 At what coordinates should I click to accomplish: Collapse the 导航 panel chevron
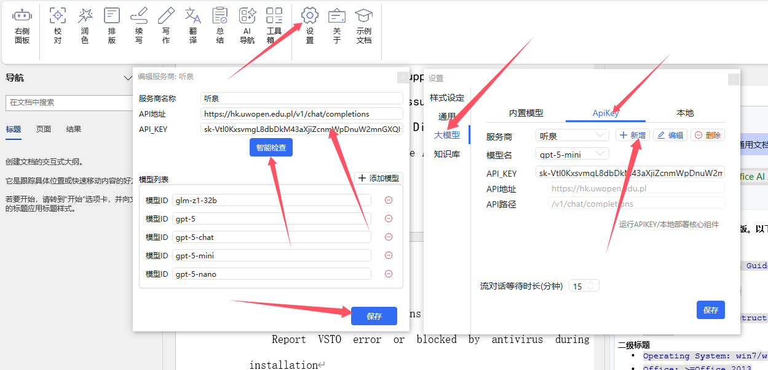[128, 78]
